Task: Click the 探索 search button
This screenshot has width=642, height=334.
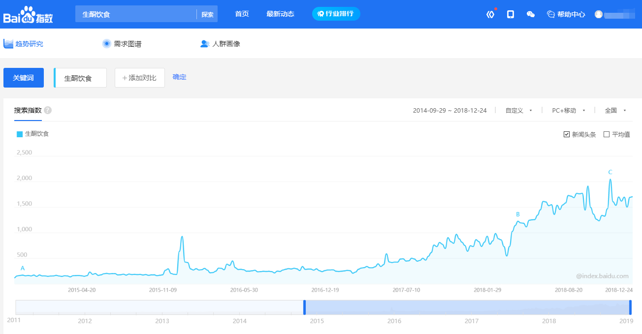Action: tap(207, 14)
